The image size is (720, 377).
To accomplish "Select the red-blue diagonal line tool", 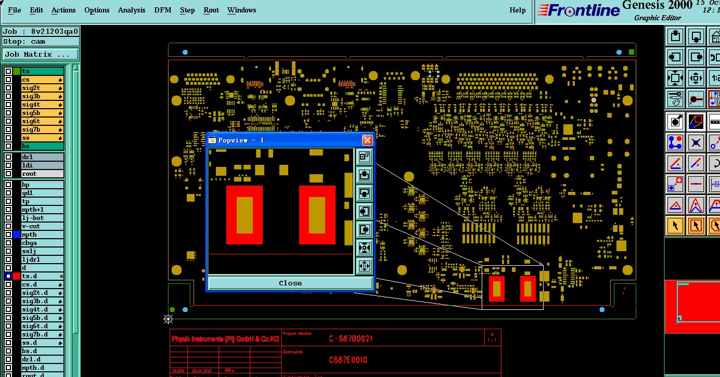I will point(696,163).
